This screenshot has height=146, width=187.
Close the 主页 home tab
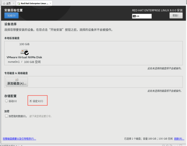[x=14, y=3]
